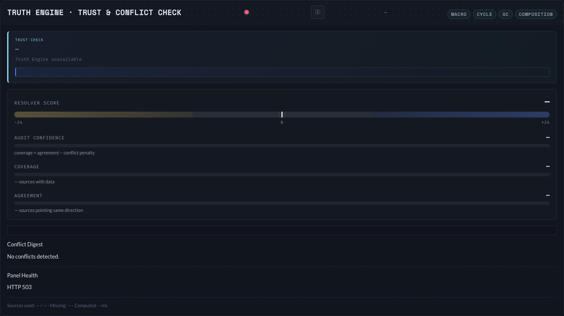Click the 'COVERAGE' label
564x316 pixels.
click(x=27, y=167)
